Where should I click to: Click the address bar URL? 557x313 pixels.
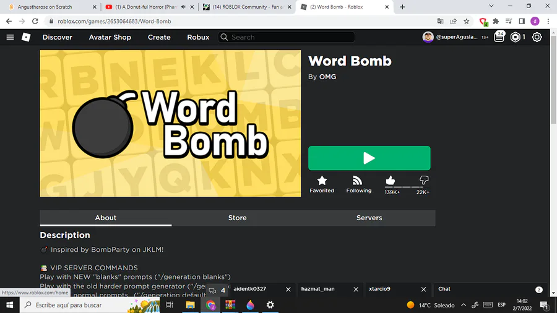click(x=114, y=21)
